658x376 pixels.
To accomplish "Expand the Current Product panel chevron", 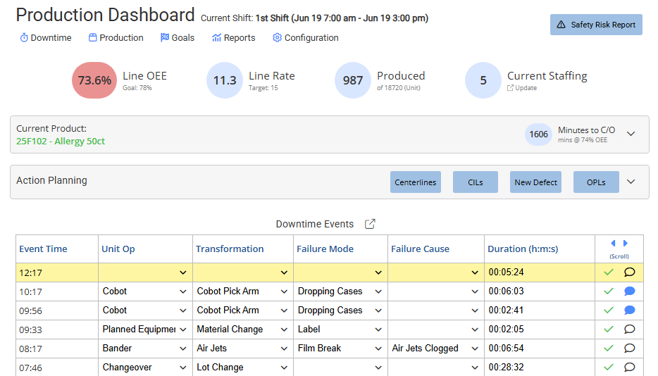I will 631,134.
